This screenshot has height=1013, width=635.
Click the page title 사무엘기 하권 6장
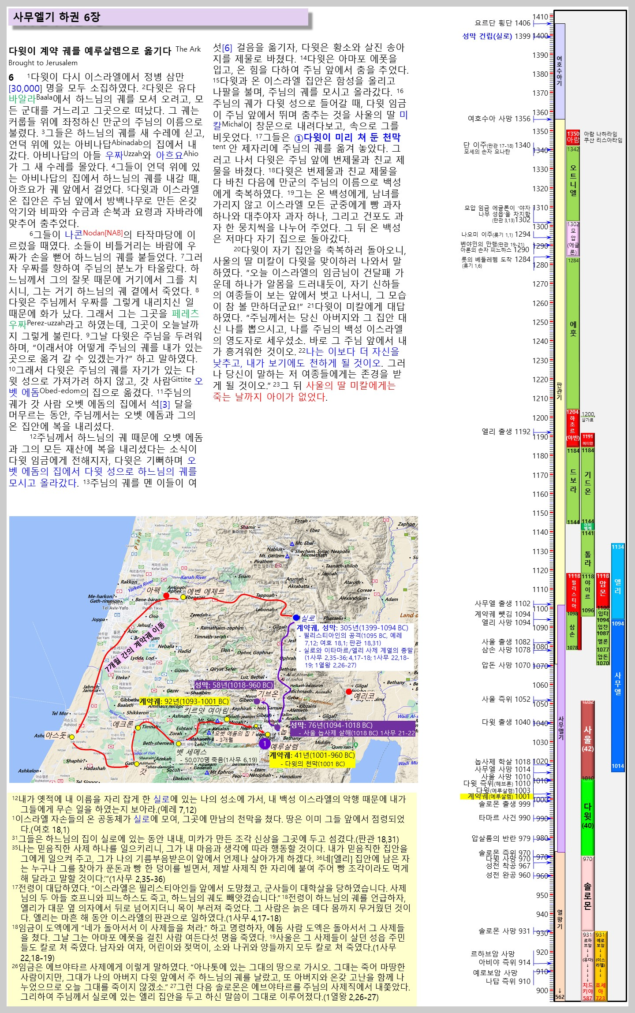coord(57,17)
